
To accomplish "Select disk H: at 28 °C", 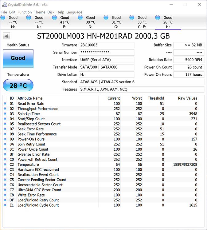I will (x=168, y=22).
